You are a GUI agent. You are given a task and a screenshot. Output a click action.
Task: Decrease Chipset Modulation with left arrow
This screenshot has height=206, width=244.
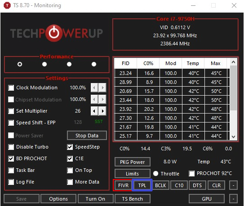pos(94,99)
